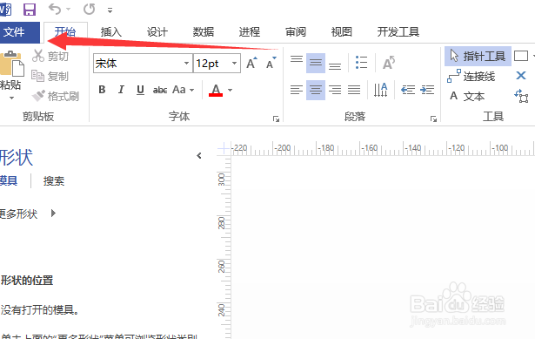Open the font name dropdown arrow
This screenshot has width=535, height=339.
pyautogui.click(x=187, y=64)
